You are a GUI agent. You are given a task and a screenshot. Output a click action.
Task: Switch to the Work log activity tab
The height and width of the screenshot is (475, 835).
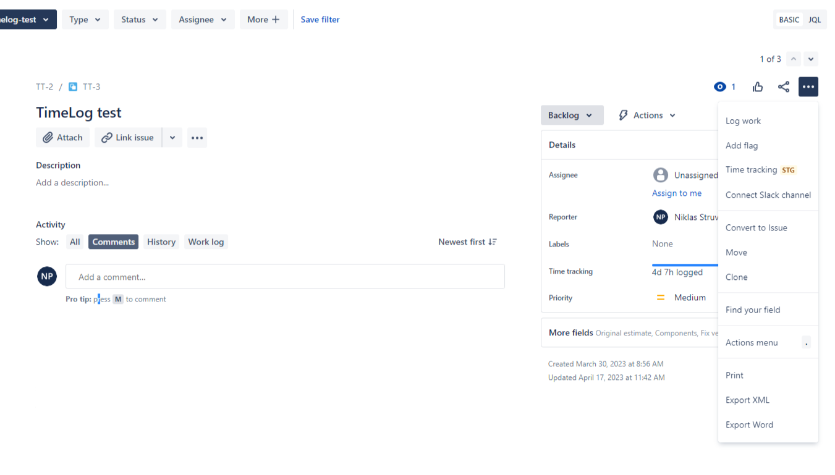pos(206,242)
